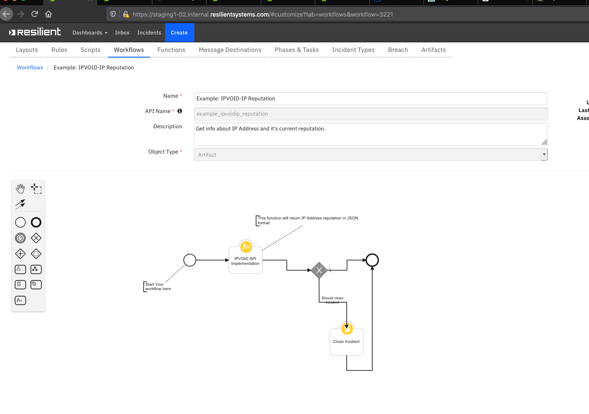Select the gray exclusive gateway on canvas
The image size is (589, 414).
click(319, 270)
